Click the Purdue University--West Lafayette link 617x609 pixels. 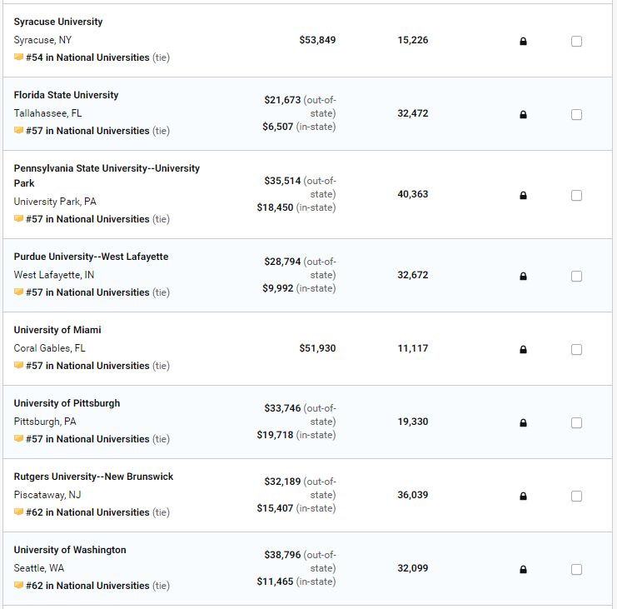tap(91, 257)
